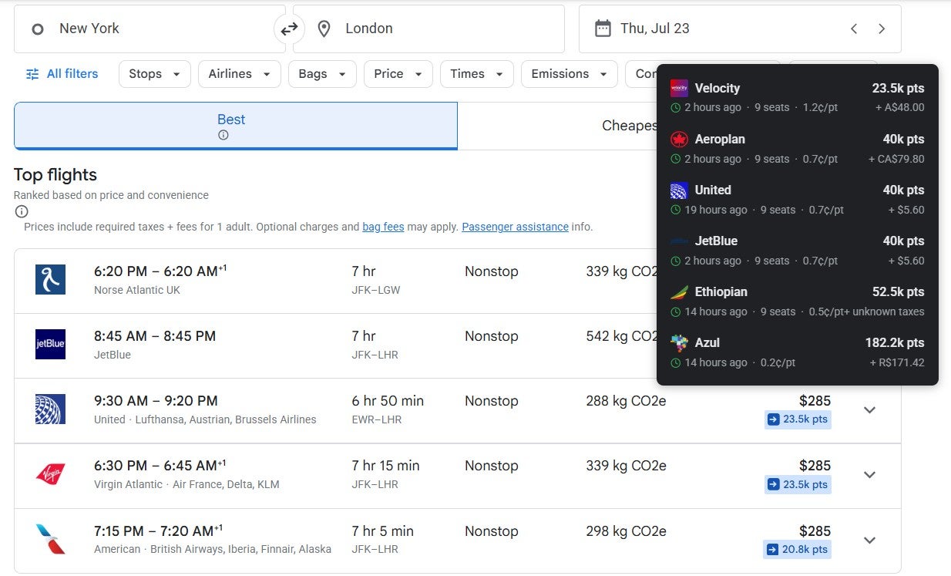Image resolution: width=951 pixels, height=576 pixels.
Task: Click 23.5k pts badge on Virgin Atlantic flight
Action: pos(798,484)
